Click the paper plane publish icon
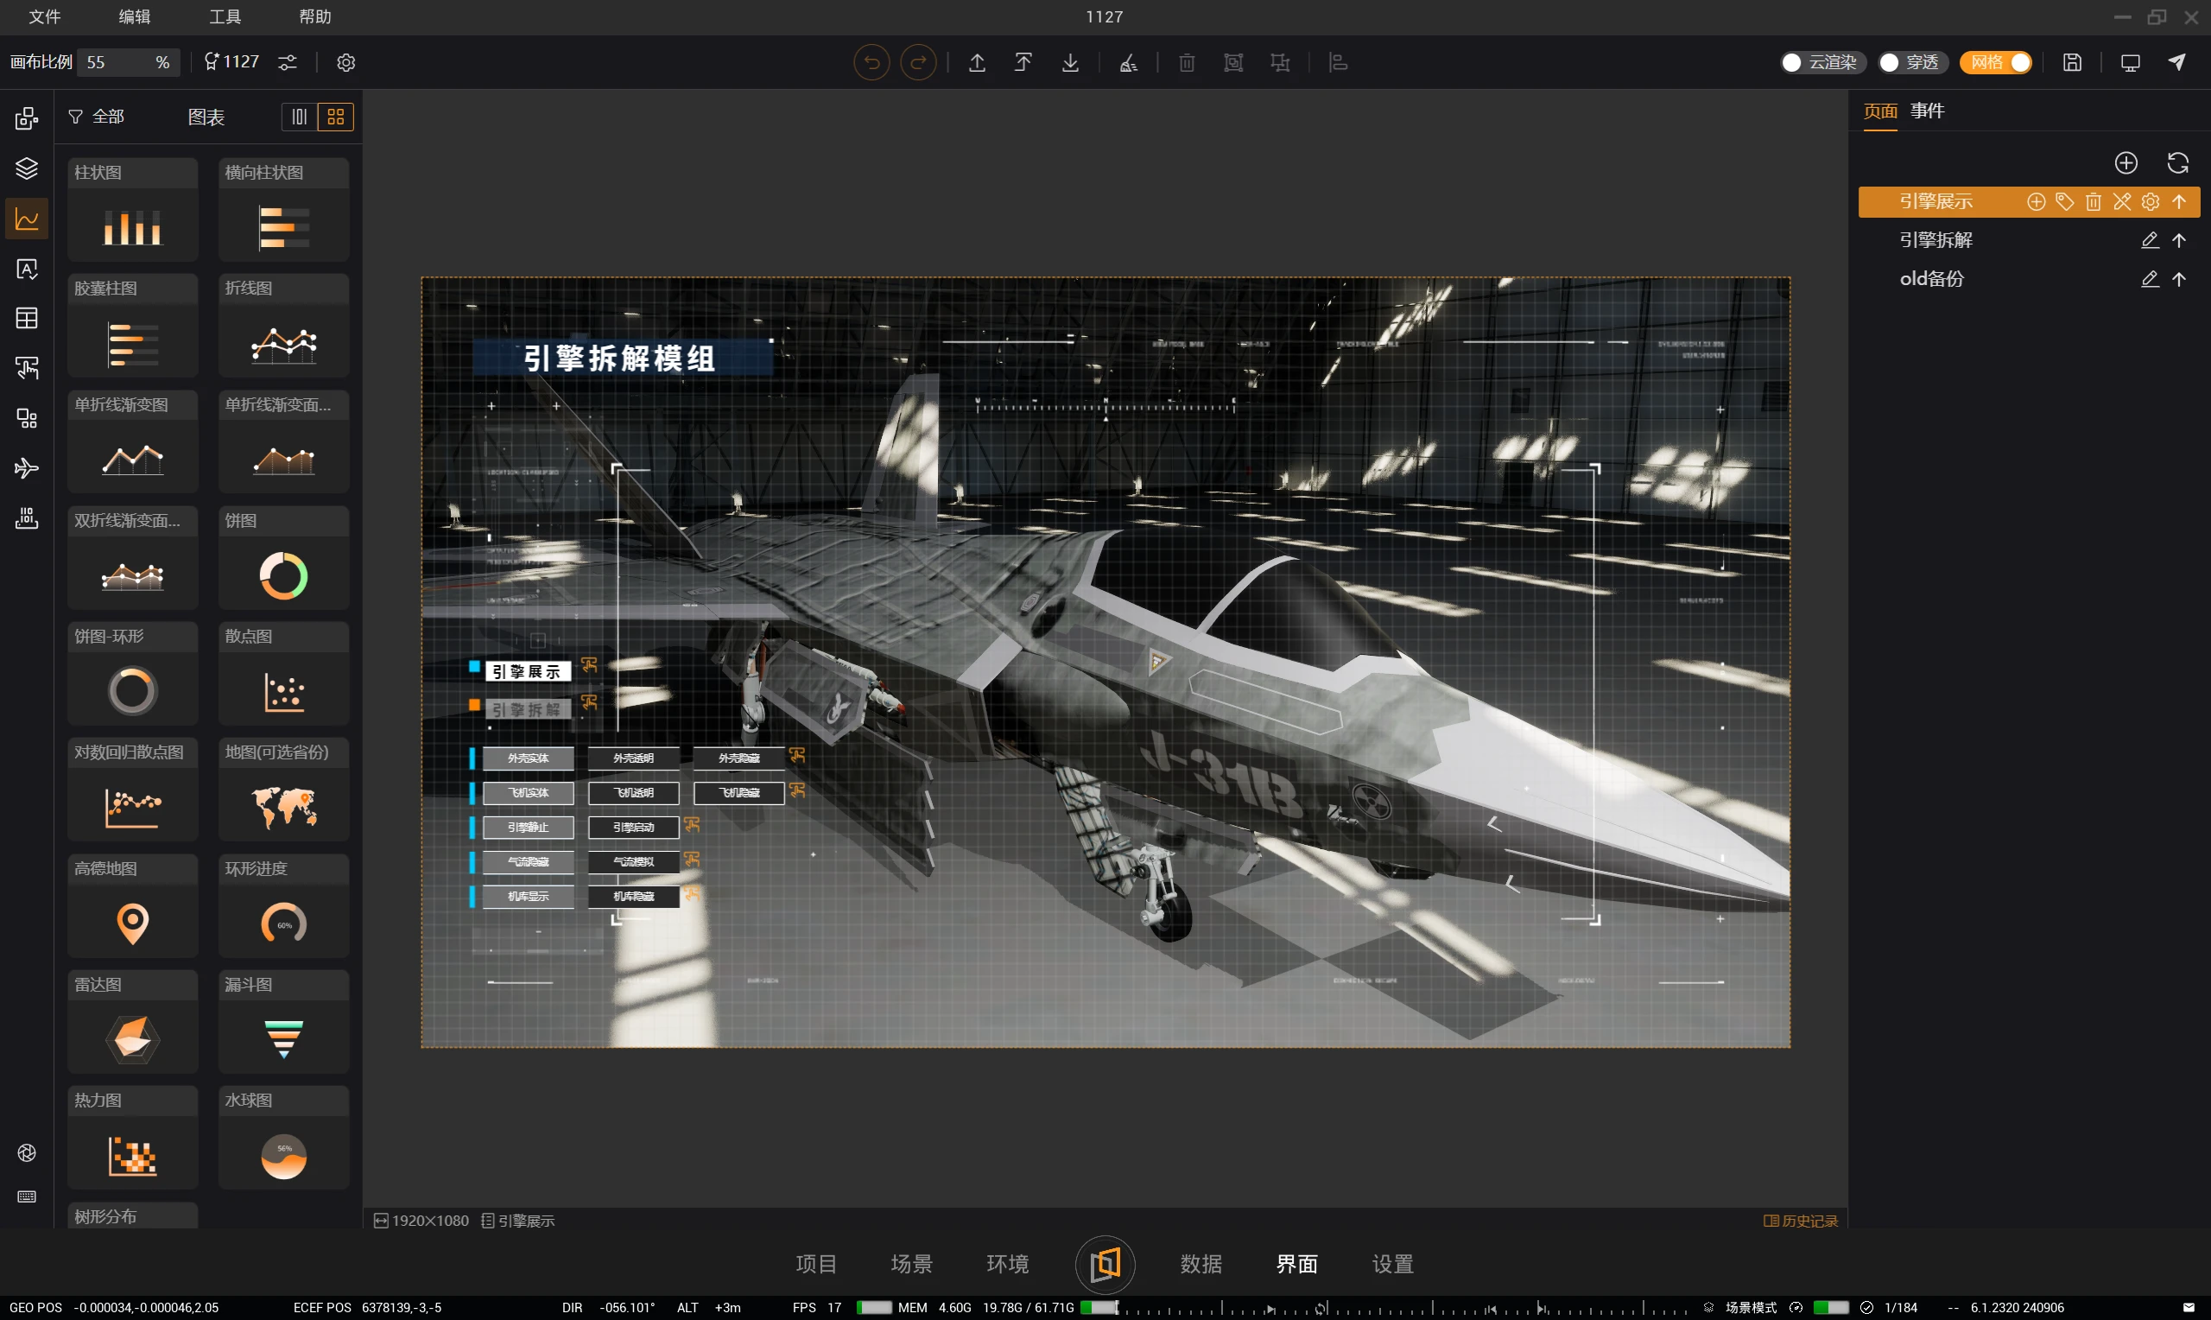The image size is (2211, 1320). tap(2176, 62)
